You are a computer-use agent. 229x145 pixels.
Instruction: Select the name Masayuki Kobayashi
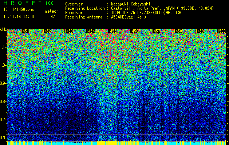131,4
